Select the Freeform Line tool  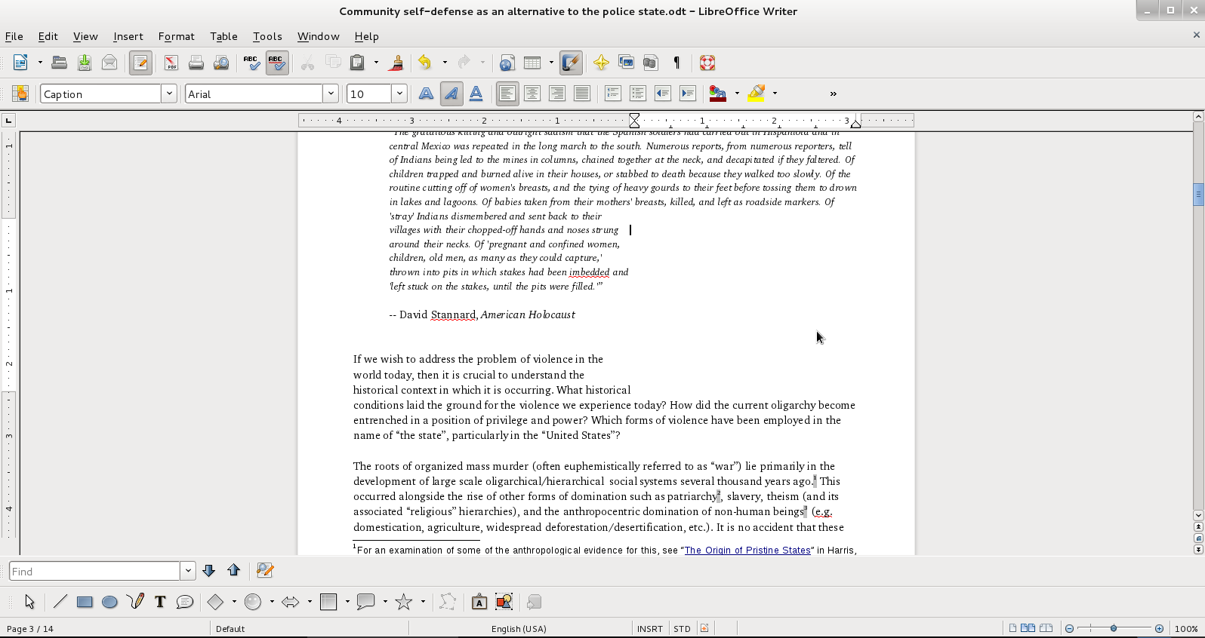tap(135, 601)
